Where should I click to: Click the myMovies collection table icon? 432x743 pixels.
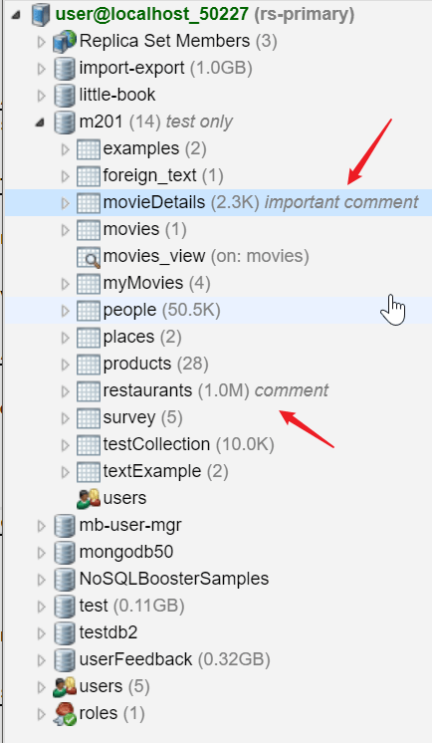(89, 284)
